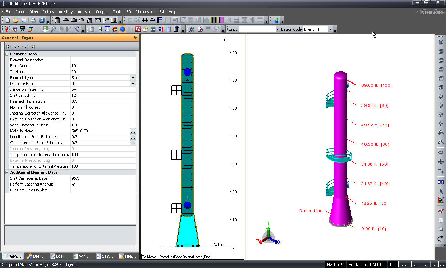Add a conical element from the toolbar

[90, 21]
